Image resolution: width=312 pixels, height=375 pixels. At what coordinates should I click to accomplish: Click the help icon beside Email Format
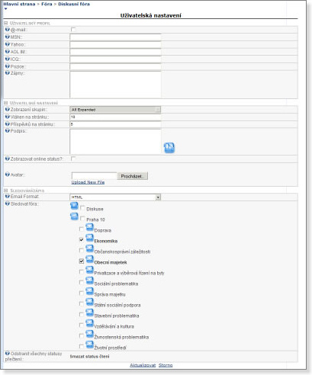[8, 197]
